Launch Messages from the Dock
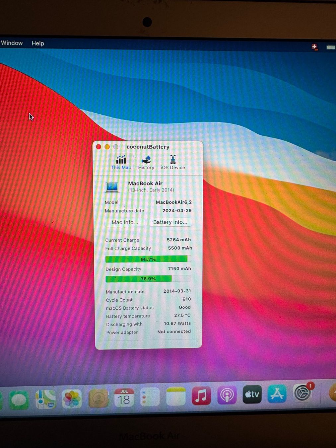This screenshot has height=448, width=336. [19, 400]
